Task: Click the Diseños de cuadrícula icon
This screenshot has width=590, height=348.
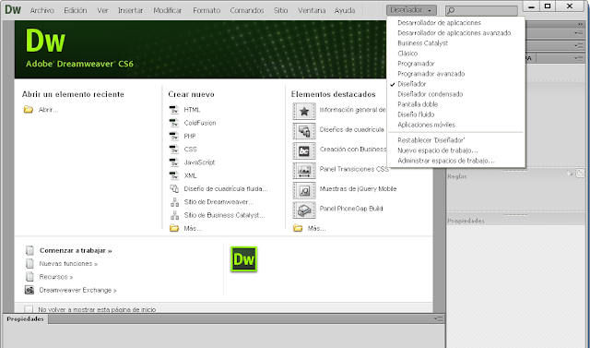Action: pyautogui.click(x=304, y=131)
